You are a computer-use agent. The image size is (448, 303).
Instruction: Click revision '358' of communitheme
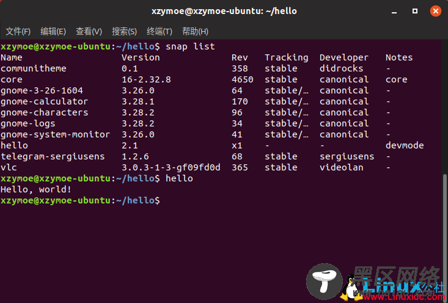coord(240,68)
